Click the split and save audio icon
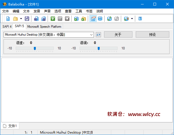This screenshot has height=135, width=174. (x=44, y=19)
